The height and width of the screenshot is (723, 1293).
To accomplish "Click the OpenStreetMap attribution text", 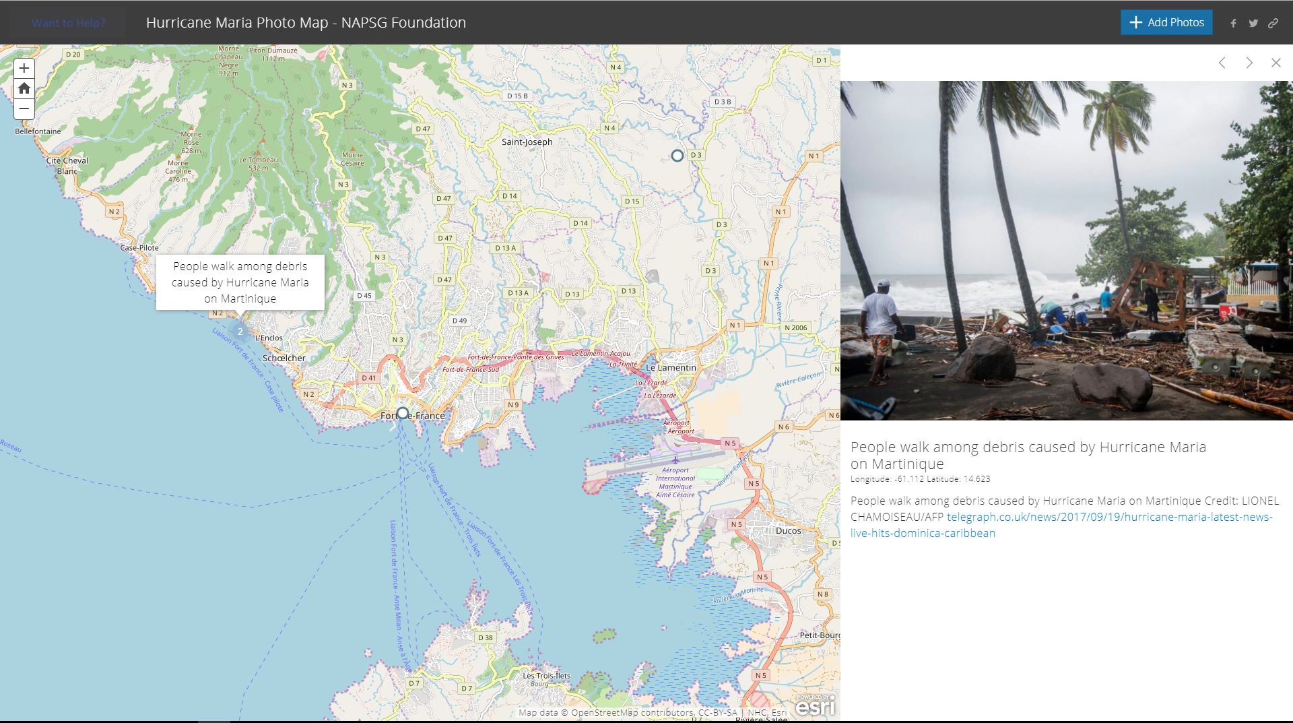I will (x=632, y=713).
